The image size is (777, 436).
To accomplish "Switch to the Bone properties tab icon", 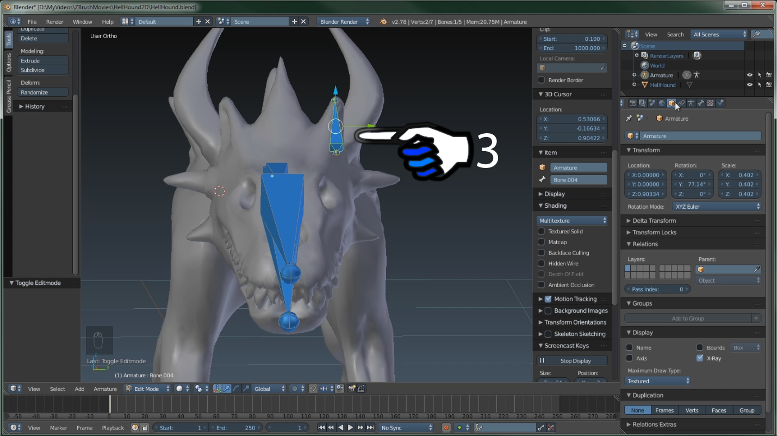I will click(701, 103).
